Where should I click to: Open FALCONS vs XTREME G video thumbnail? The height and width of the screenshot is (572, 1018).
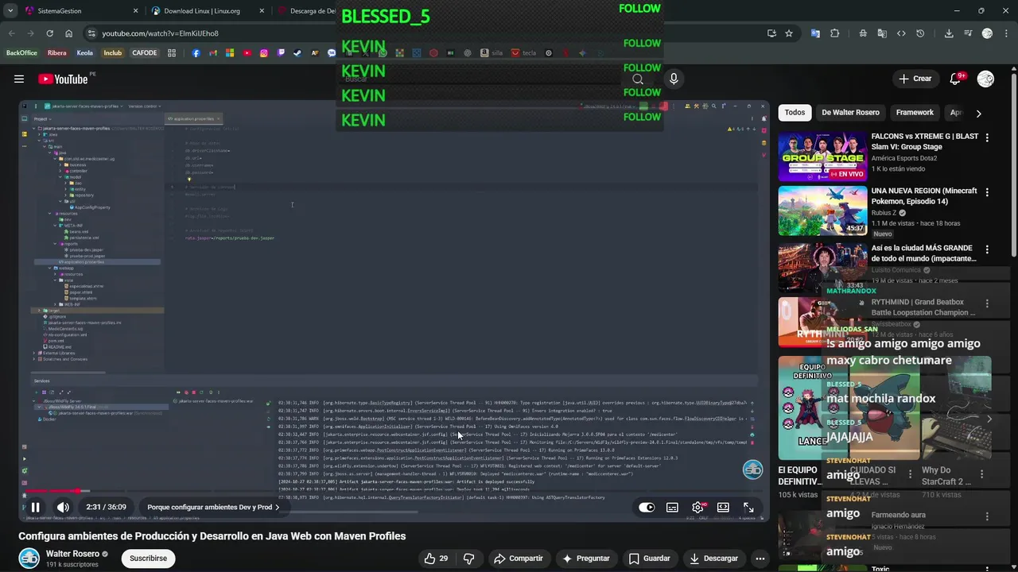(x=822, y=157)
